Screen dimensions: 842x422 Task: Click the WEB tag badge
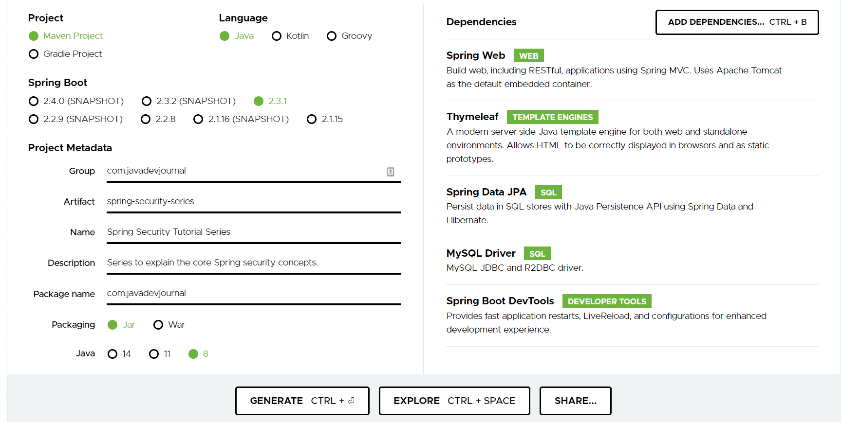tap(528, 56)
